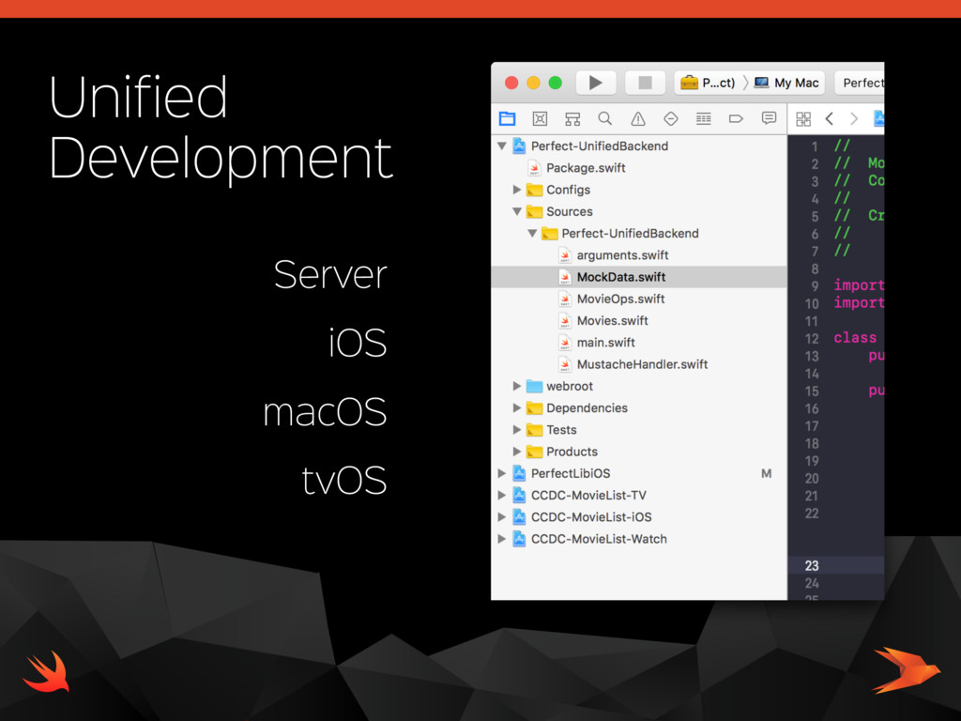The image size is (961, 721).
Task: Open the Project navigator folder icon
Action: [x=507, y=118]
